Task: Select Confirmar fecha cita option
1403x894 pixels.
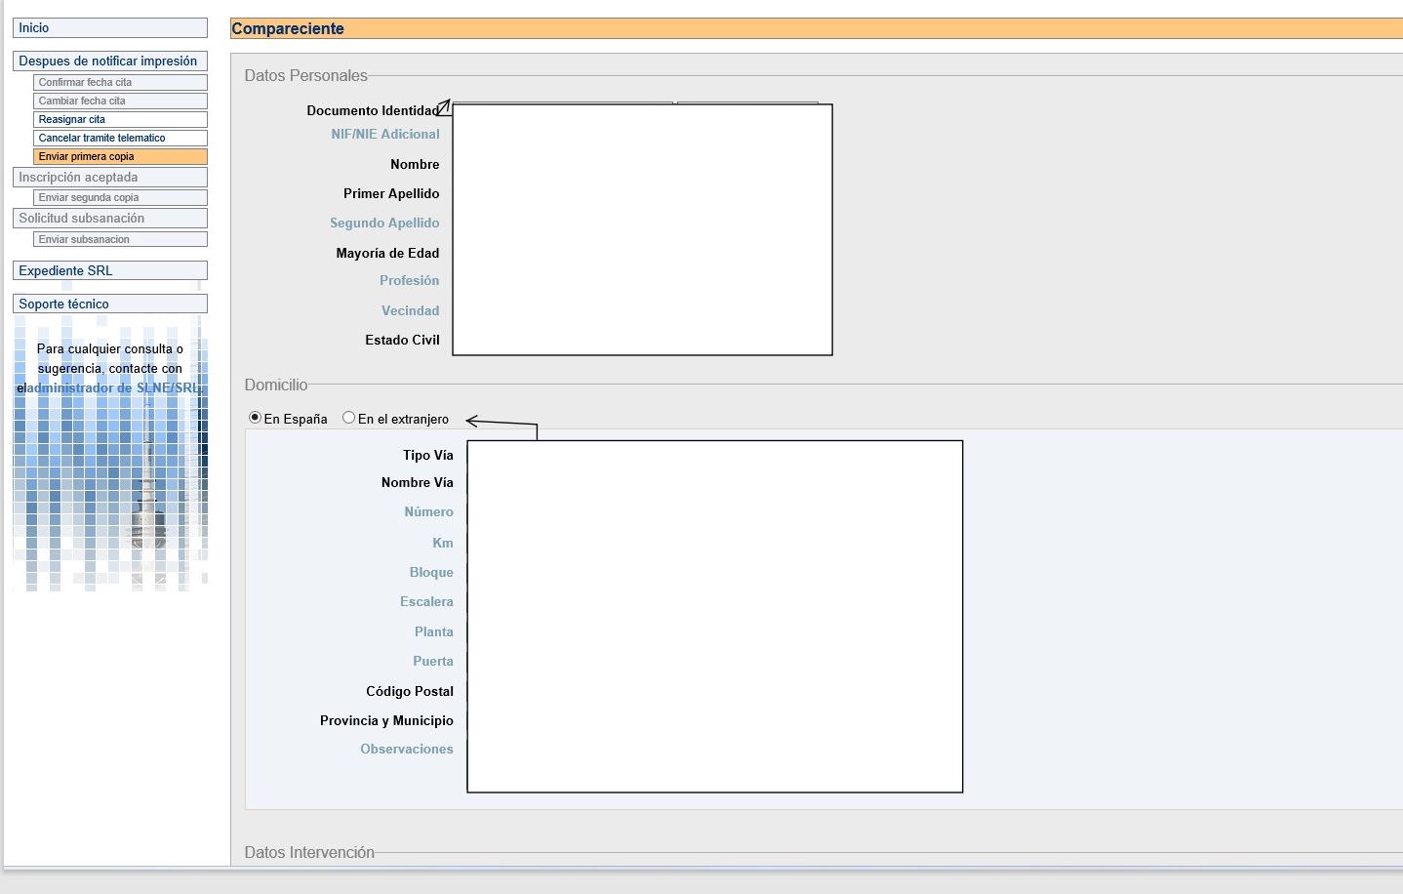Action: [x=119, y=83]
